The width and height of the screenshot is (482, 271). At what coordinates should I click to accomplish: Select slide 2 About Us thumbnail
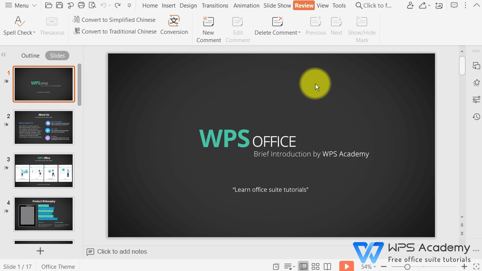coord(44,128)
